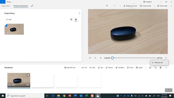Click Finish video to export

pos(162,6)
